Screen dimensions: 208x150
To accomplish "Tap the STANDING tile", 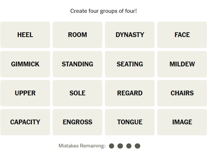I will pyautogui.click(x=77, y=64).
